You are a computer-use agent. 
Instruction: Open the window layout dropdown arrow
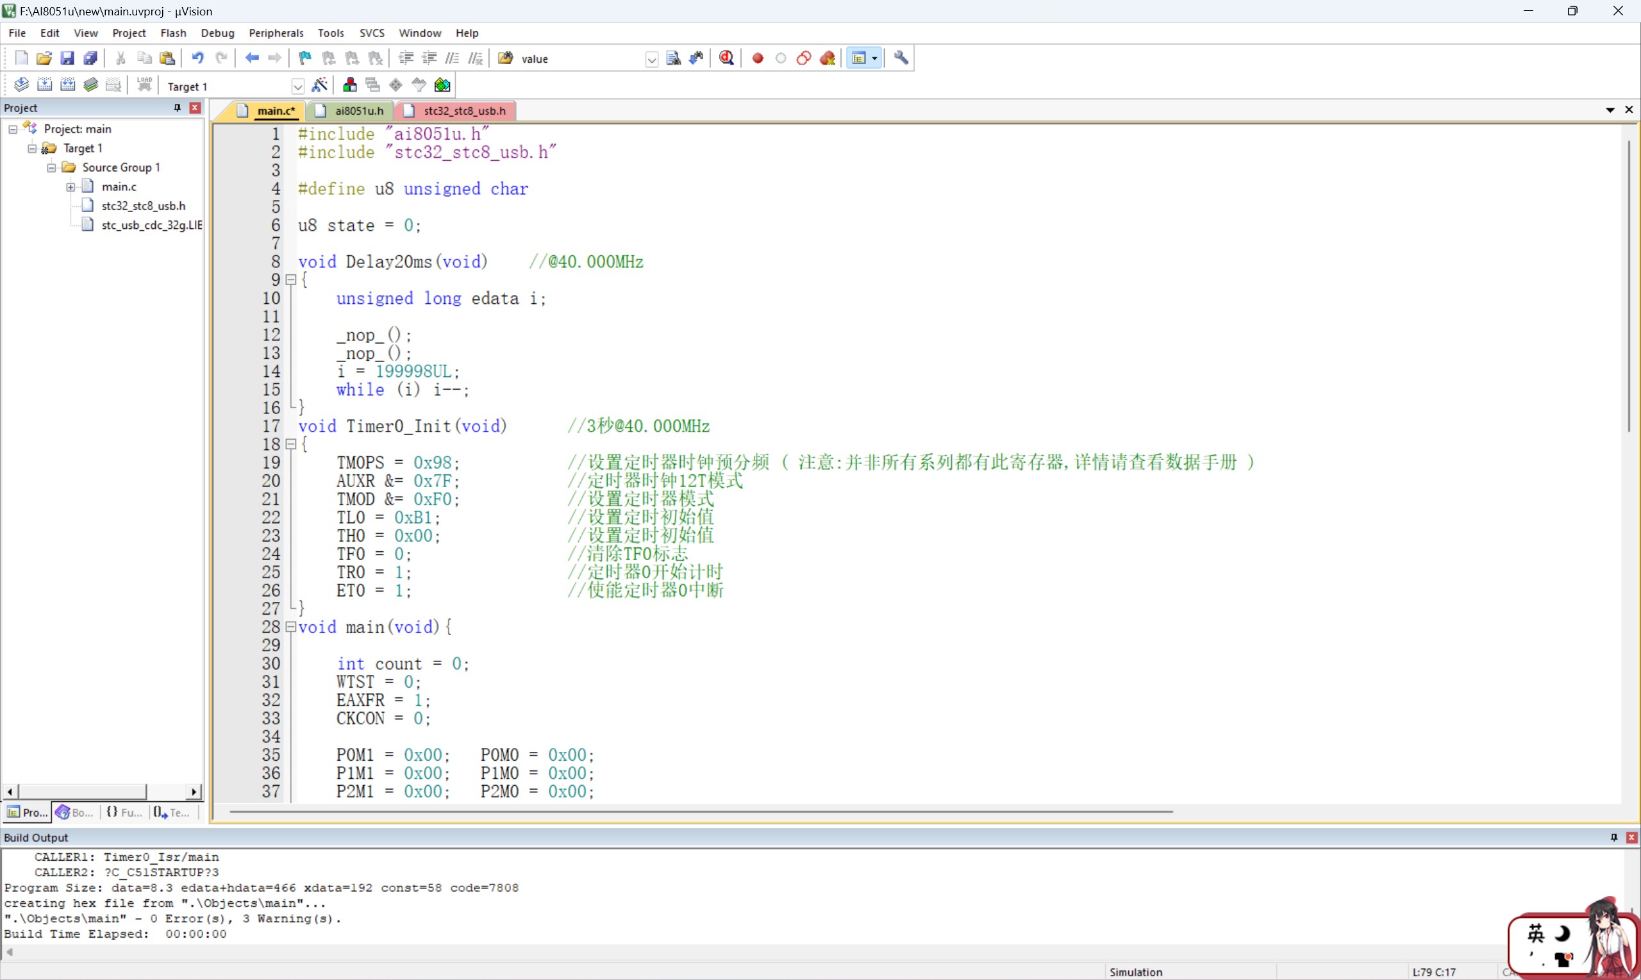pos(875,58)
